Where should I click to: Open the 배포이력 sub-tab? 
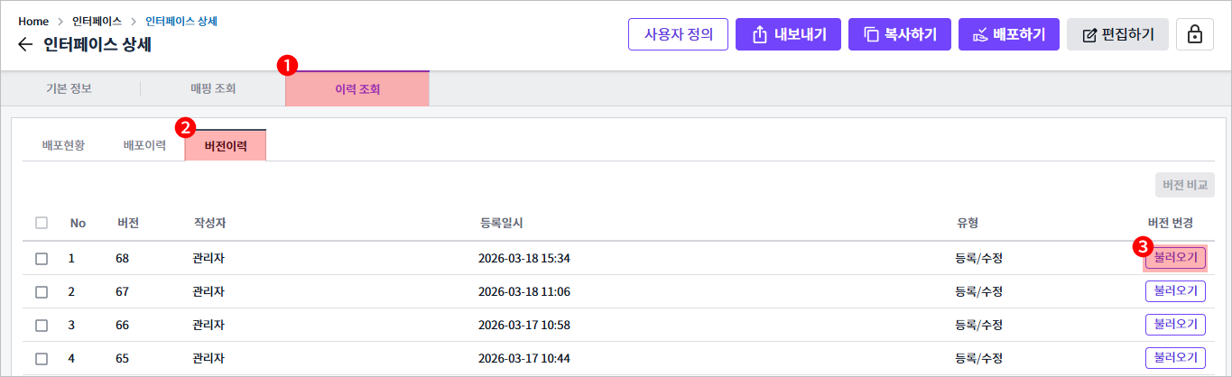144,145
